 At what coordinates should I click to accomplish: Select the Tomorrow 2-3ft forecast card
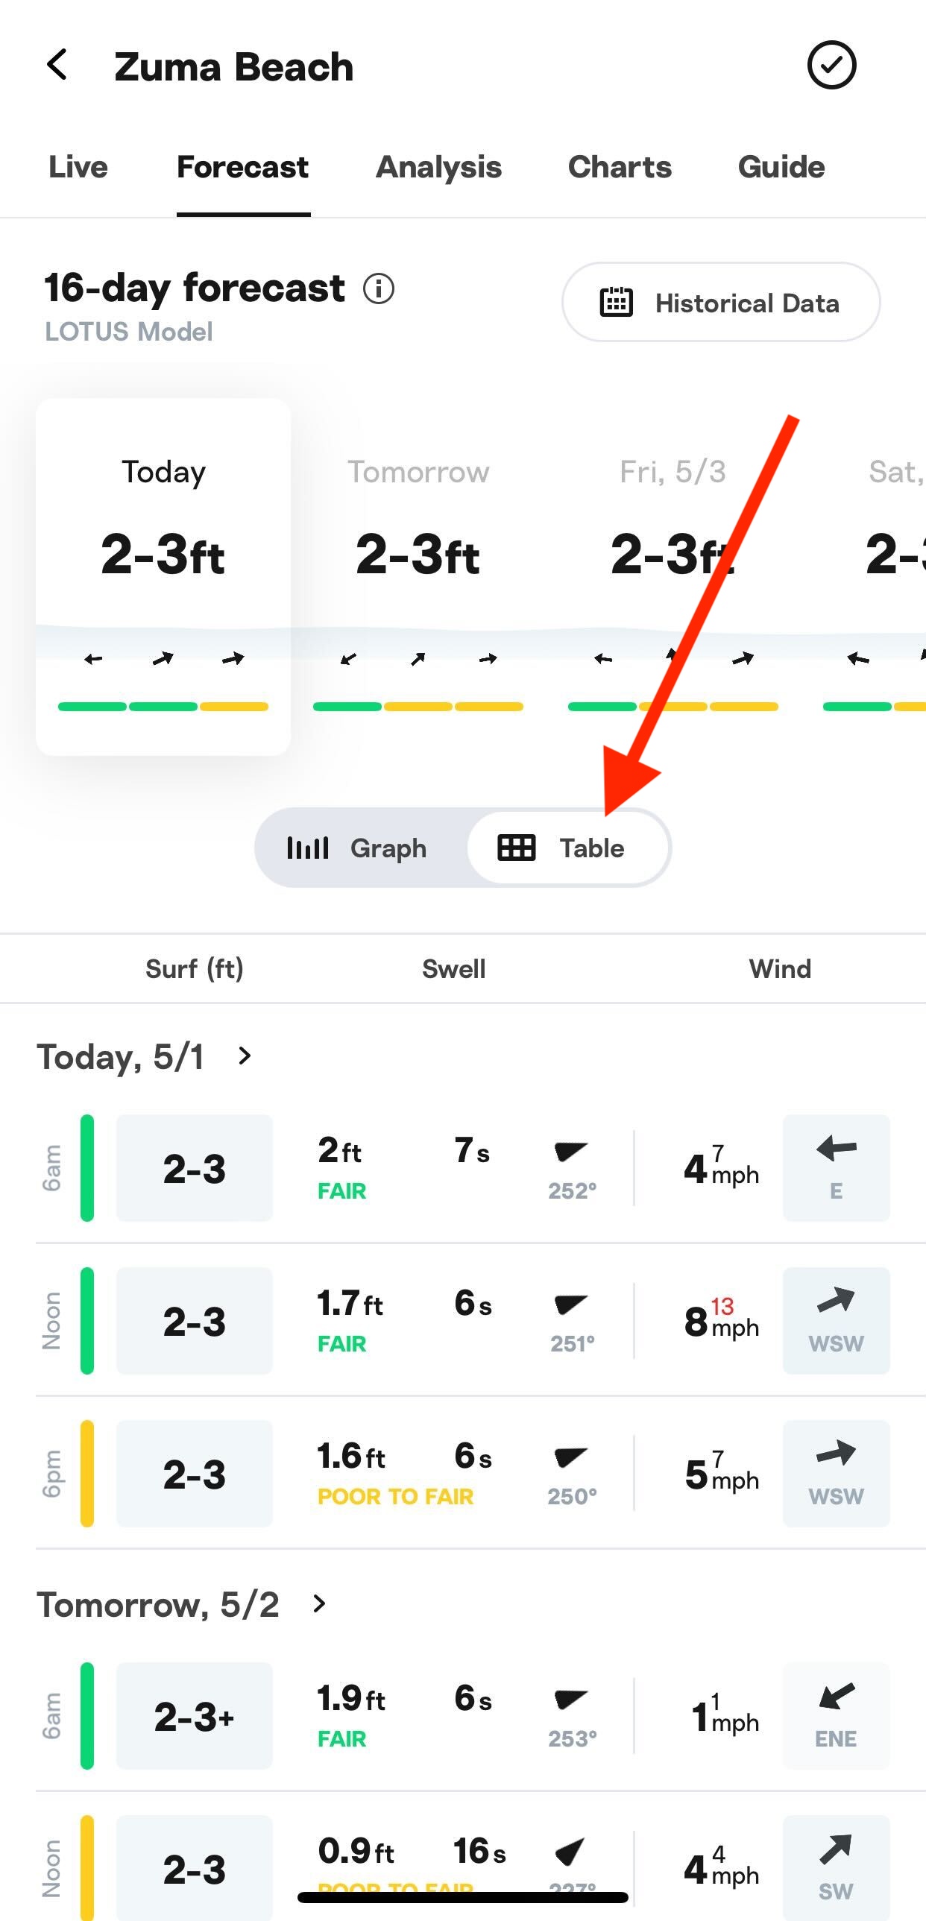(x=418, y=576)
